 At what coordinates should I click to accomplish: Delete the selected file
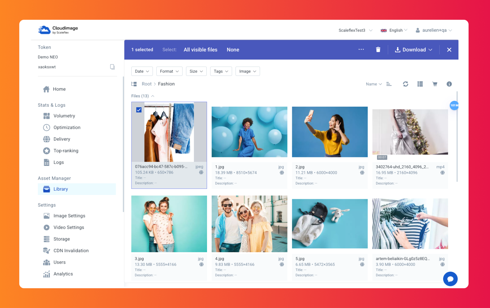pos(378,50)
